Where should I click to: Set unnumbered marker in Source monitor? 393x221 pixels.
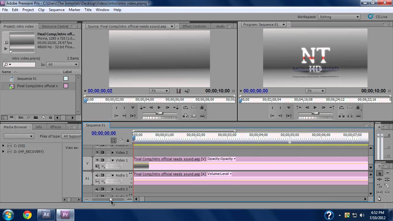pyautogui.click(x=133, y=108)
